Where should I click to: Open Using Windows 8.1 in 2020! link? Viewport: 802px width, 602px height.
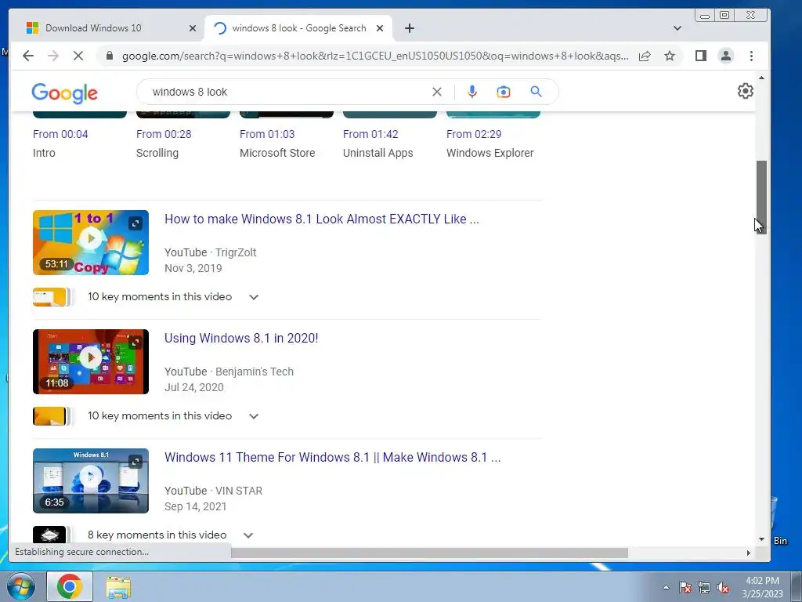[241, 339]
